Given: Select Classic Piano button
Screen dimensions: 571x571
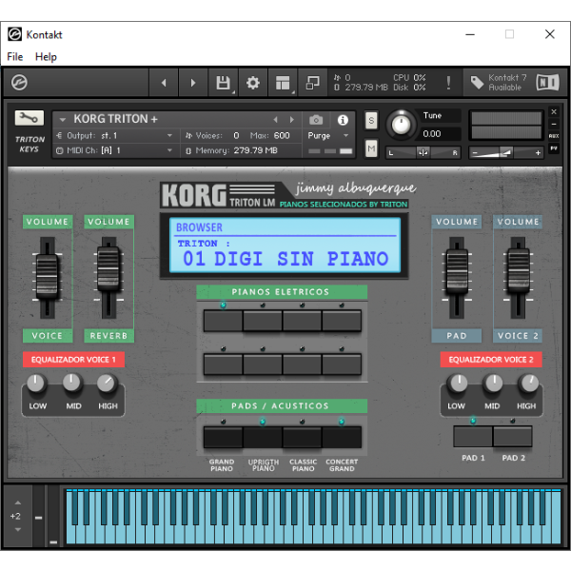Looking at the screenshot, I should pos(302,437).
